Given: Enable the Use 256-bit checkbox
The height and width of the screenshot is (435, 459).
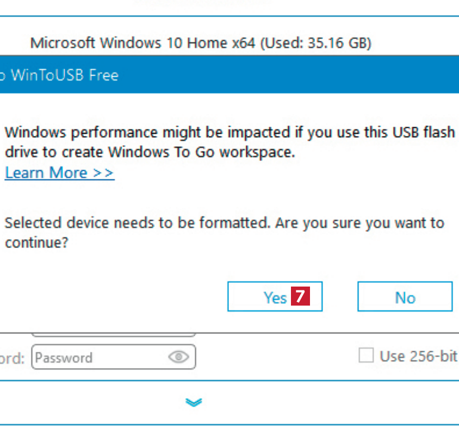Looking at the screenshot, I should (367, 356).
